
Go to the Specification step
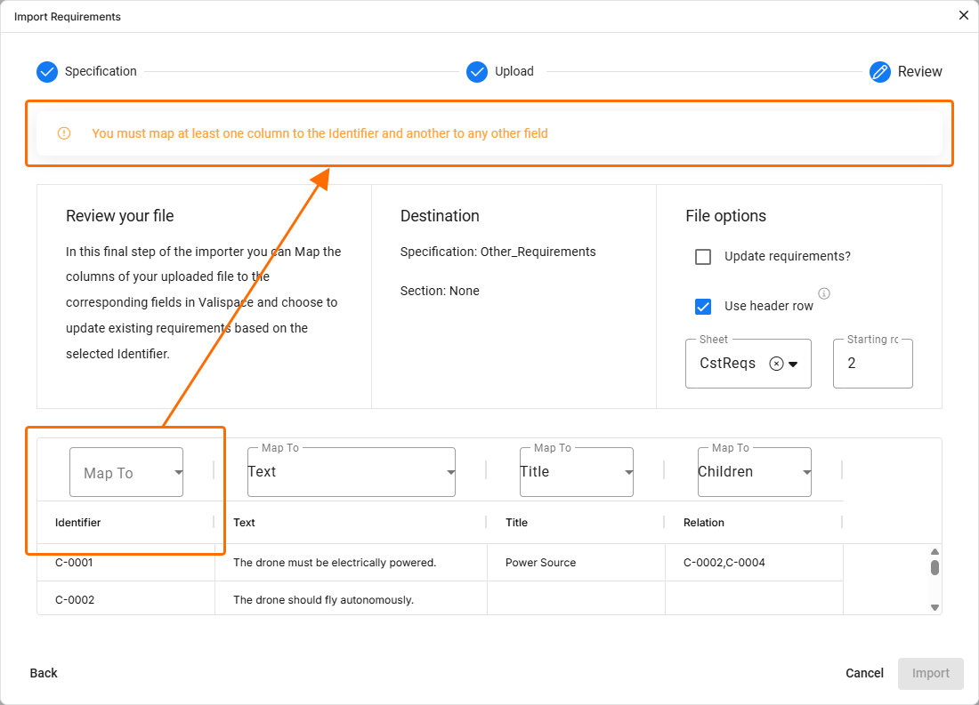pyautogui.click(x=101, y=71)
